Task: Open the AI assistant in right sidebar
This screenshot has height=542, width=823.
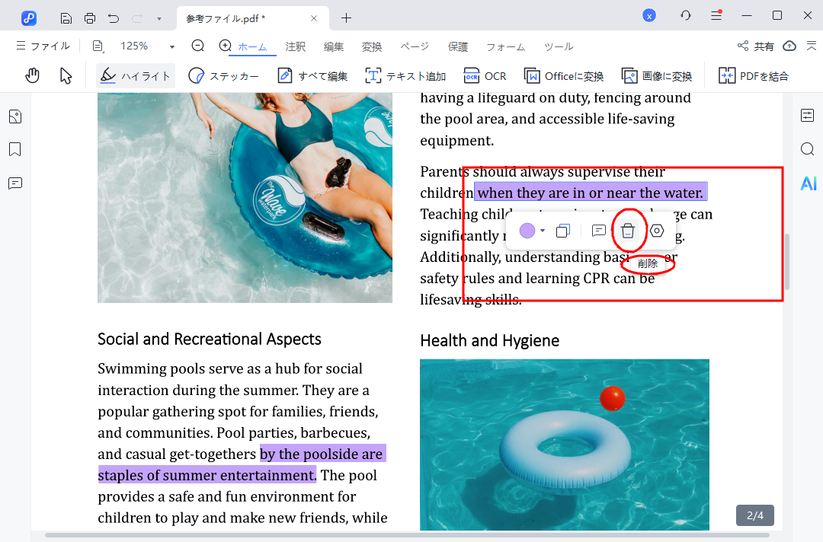Action: coord(808,183)
